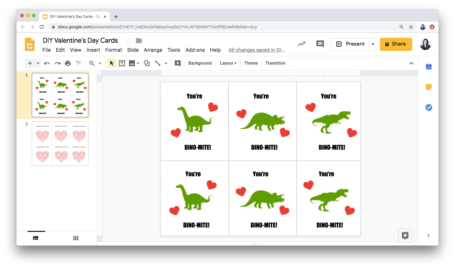This screenshot has width=455, height=269.
Task: Select the line tool
Action: [158, 63]
